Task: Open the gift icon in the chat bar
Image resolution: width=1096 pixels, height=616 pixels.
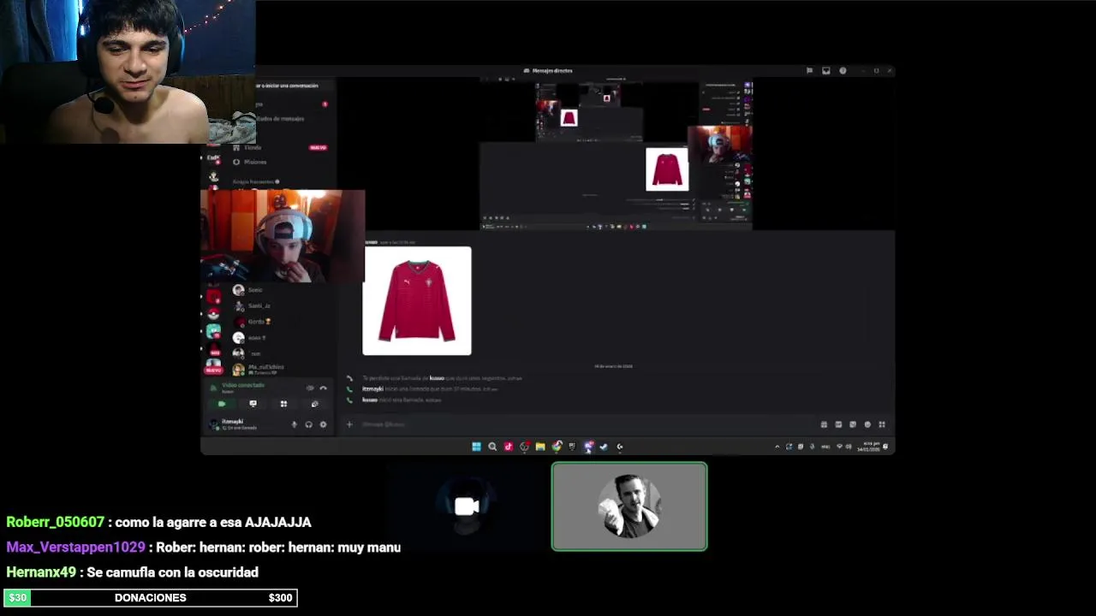Action: [824, 424]
